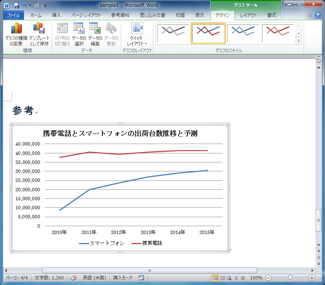The width and height of the screenshot is (325, 285).
Task: Switch to chart tools 書式 tab
Action: (x=271, y=15)
